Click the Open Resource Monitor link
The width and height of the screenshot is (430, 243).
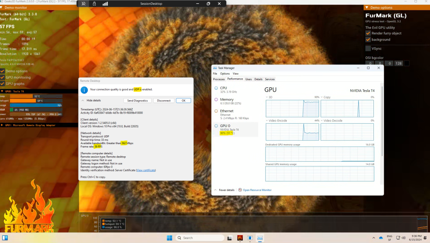pyautogui.click(x=257, y=190)
